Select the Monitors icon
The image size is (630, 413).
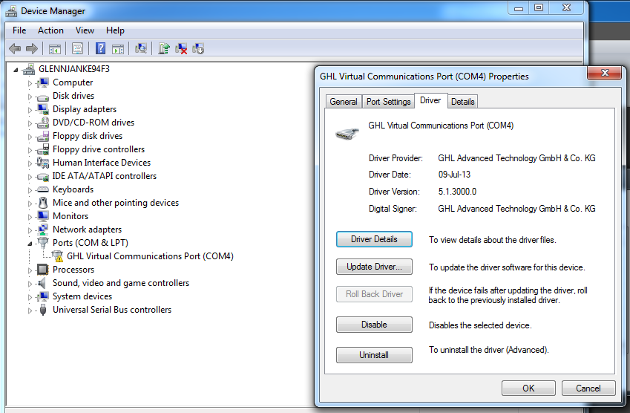pos(42,216)
